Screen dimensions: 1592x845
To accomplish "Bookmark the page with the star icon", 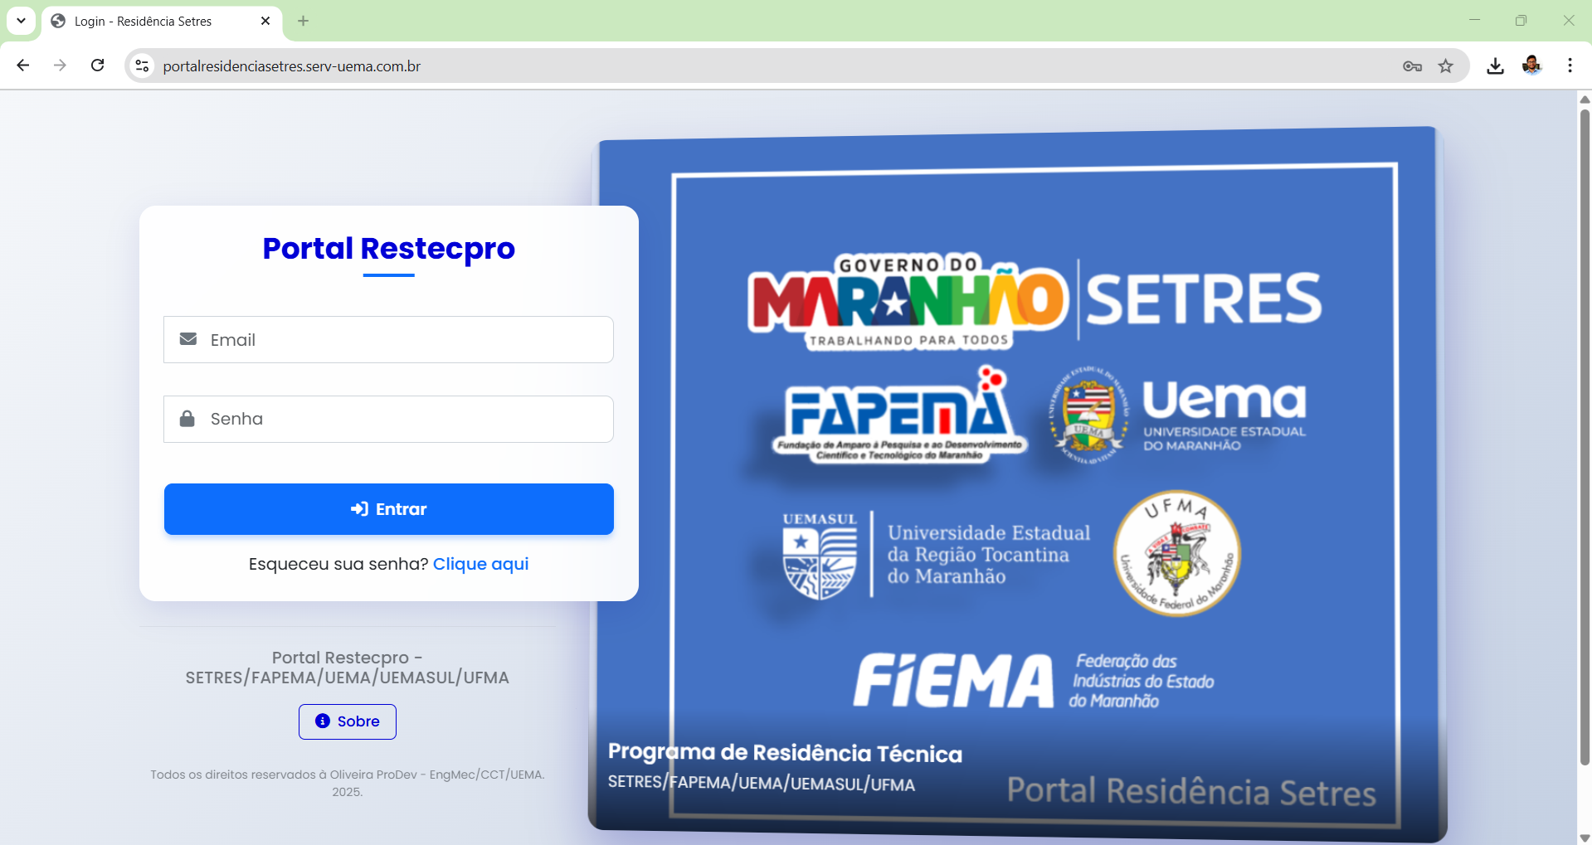I will [1446, 66].
